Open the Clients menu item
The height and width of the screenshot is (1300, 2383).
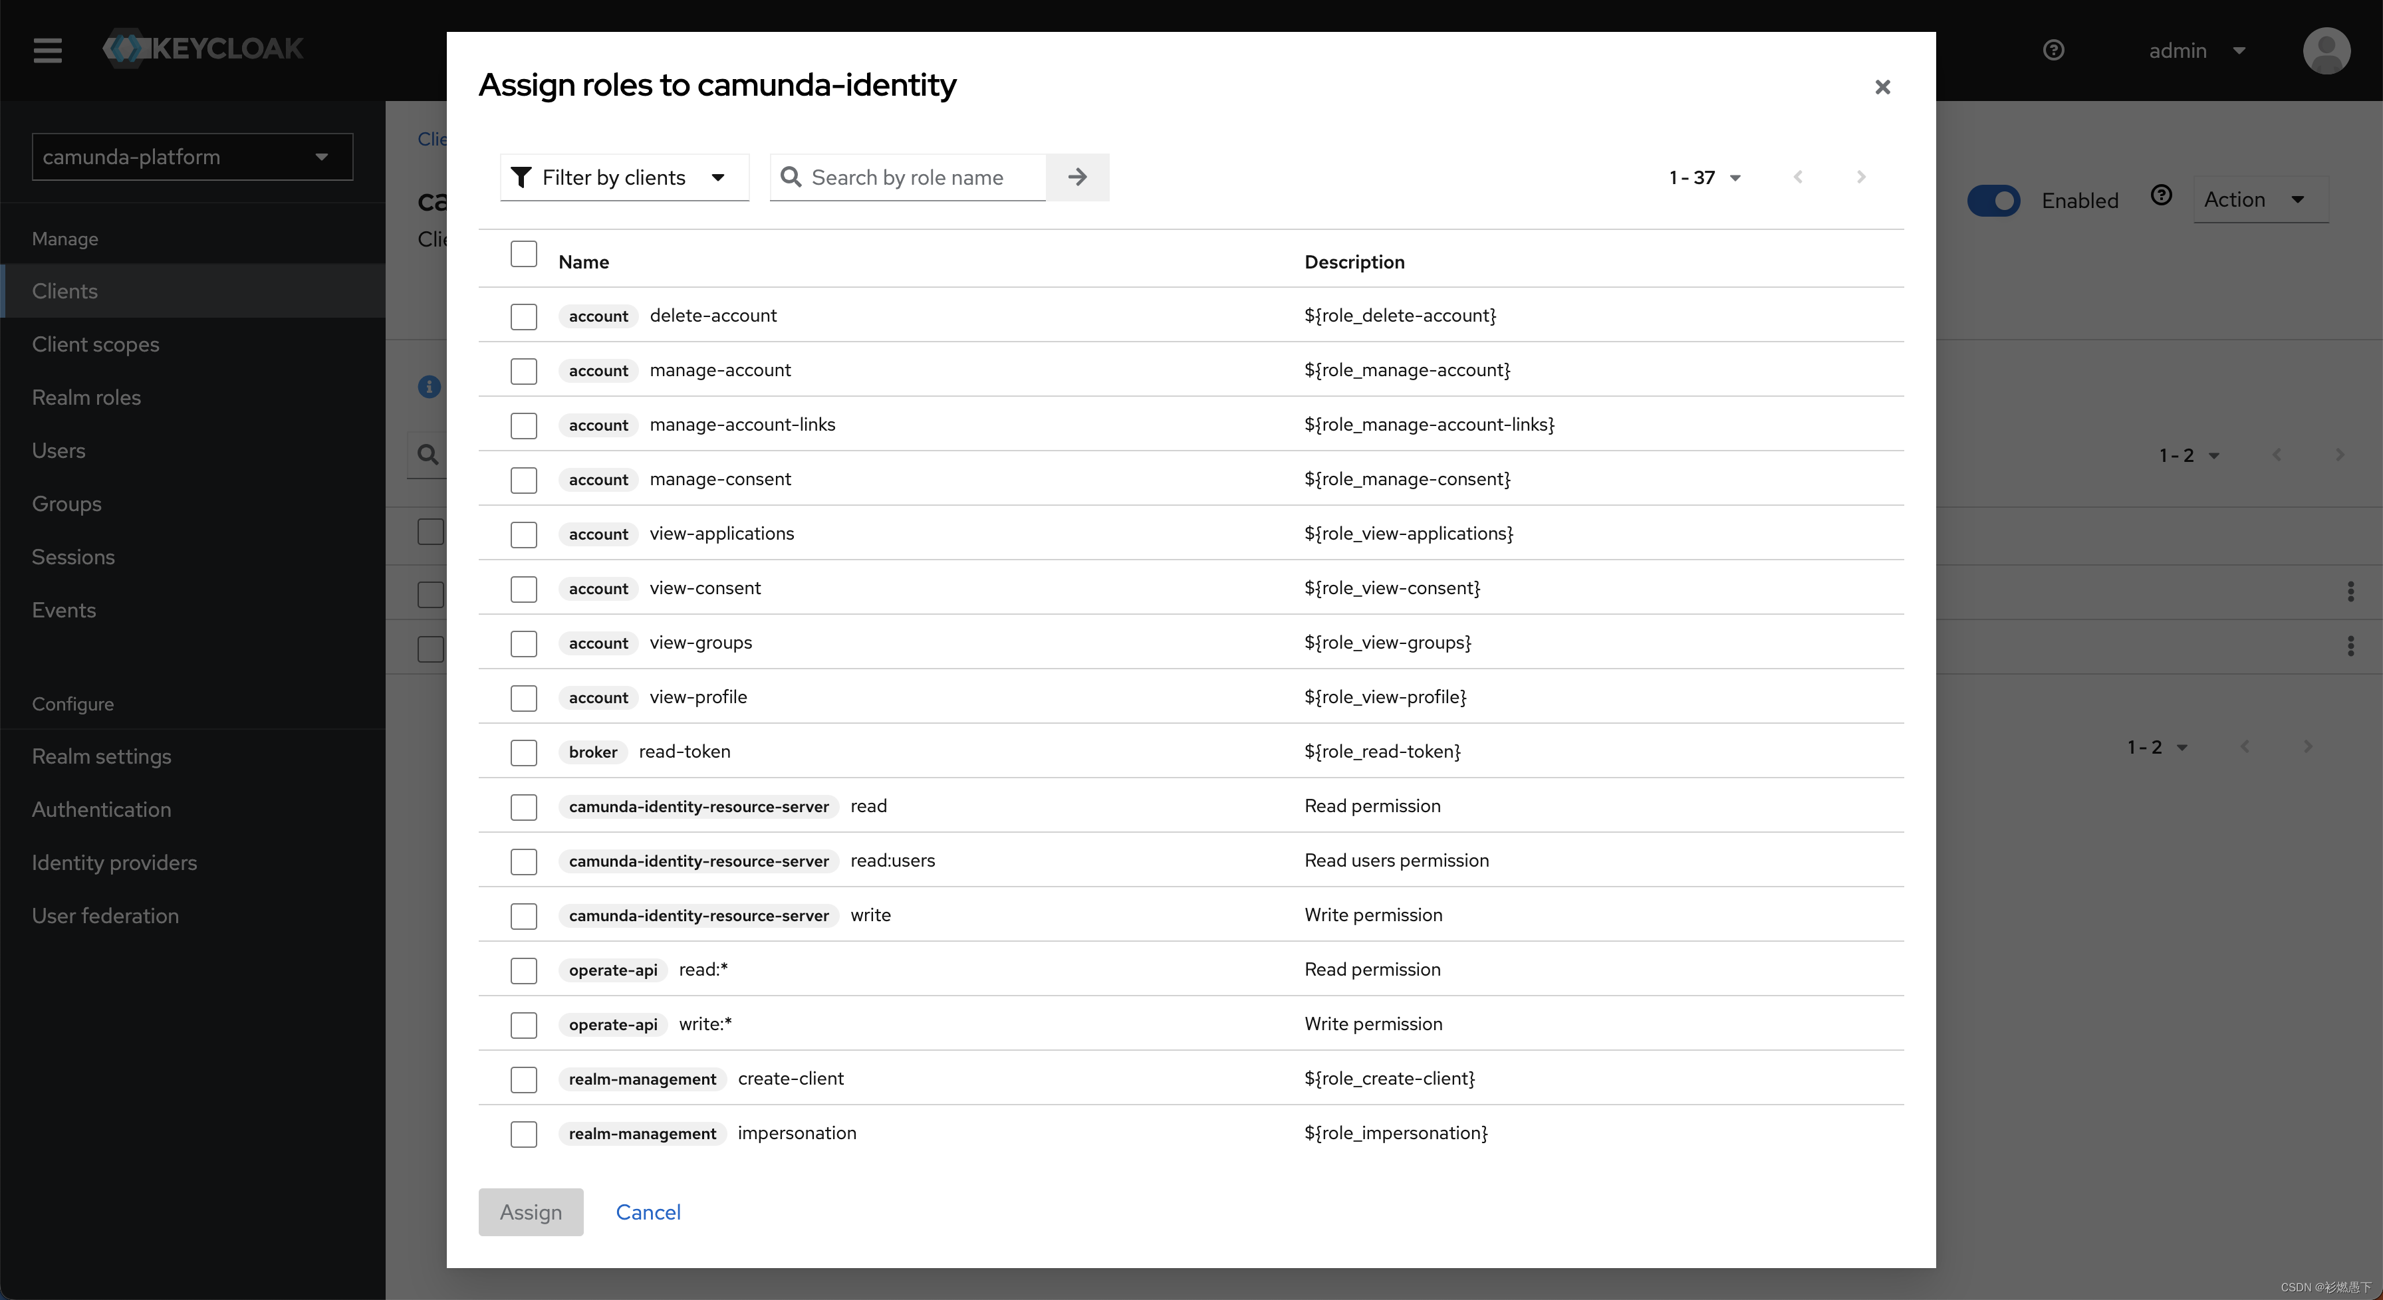point(64,290)
